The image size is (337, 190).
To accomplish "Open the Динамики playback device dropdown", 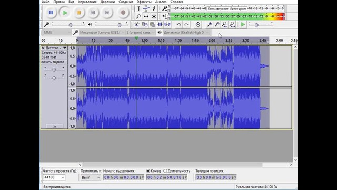I will (x=186, y=33).
